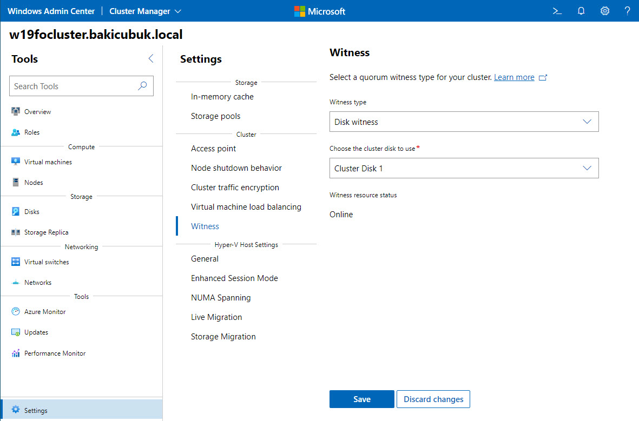
Task: Open the notifications bell
Action: [x=581, y=11]
